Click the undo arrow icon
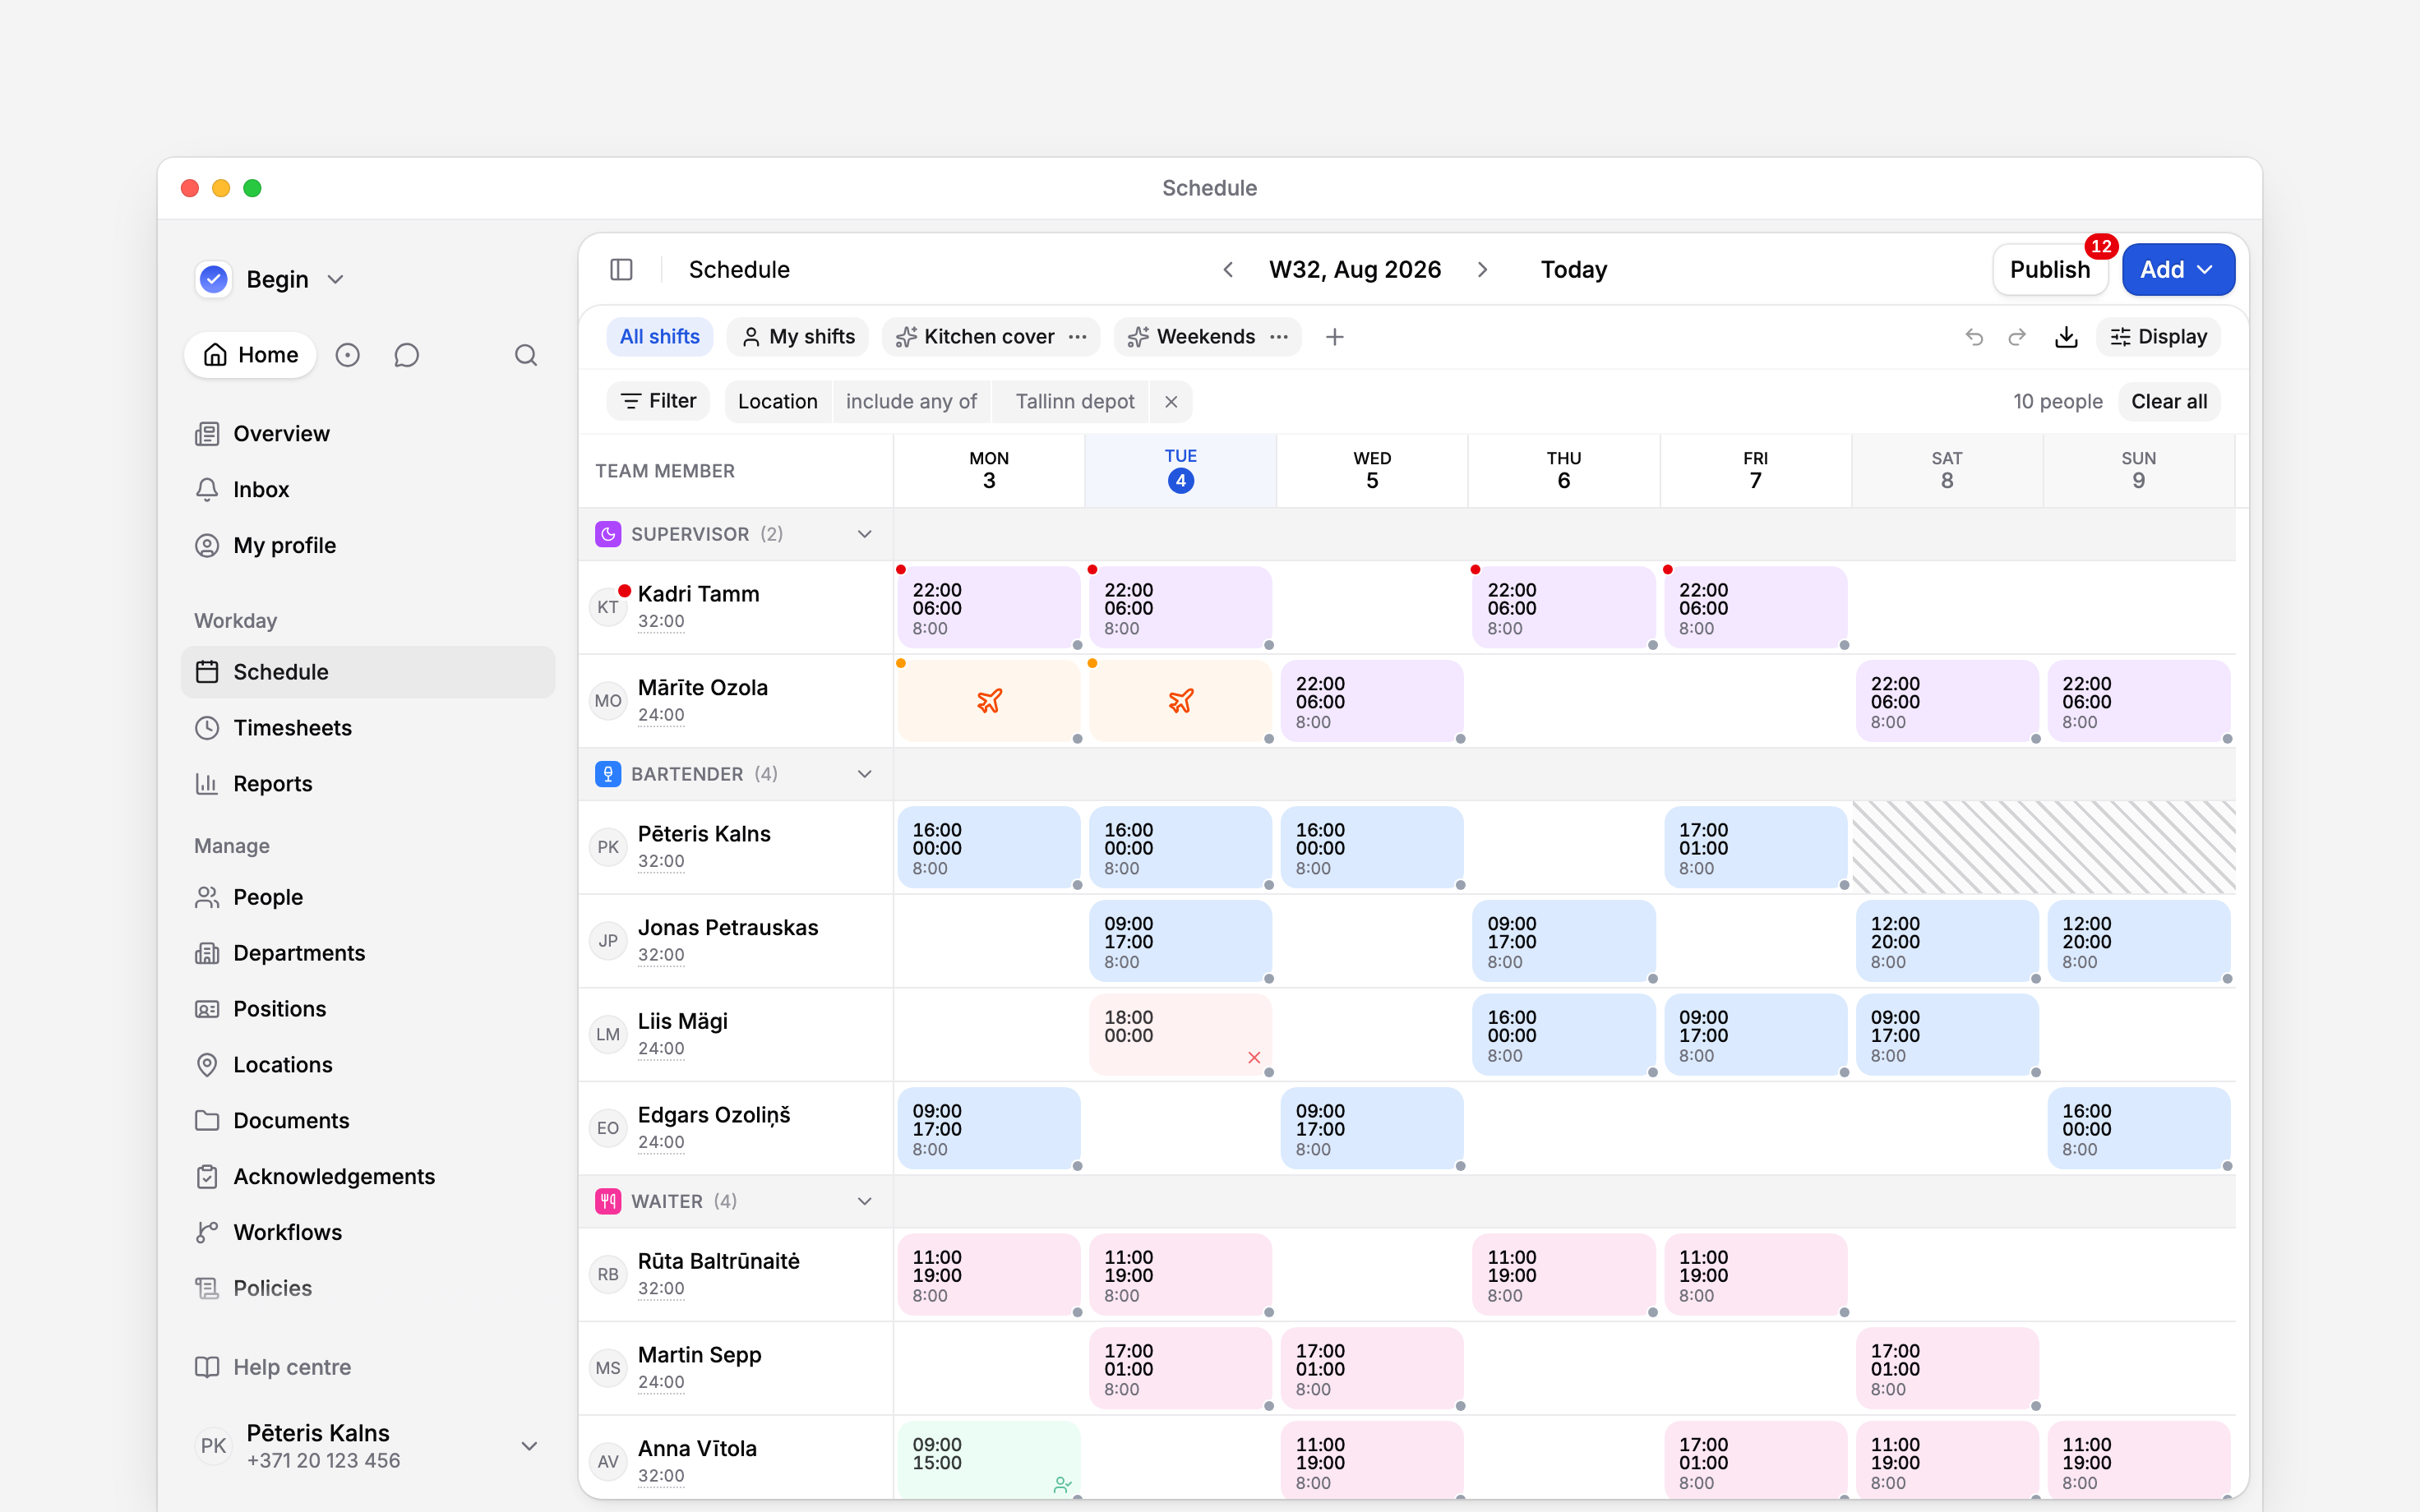2420x1512 pixels. 1974,337
